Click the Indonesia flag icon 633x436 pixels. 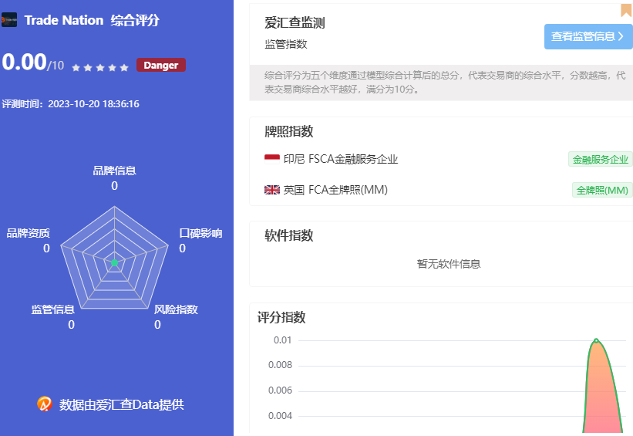[x=271, y=159]
